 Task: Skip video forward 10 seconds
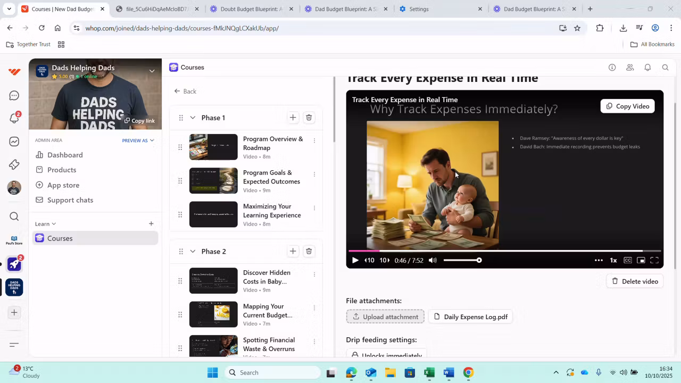[x=385, y=260]
